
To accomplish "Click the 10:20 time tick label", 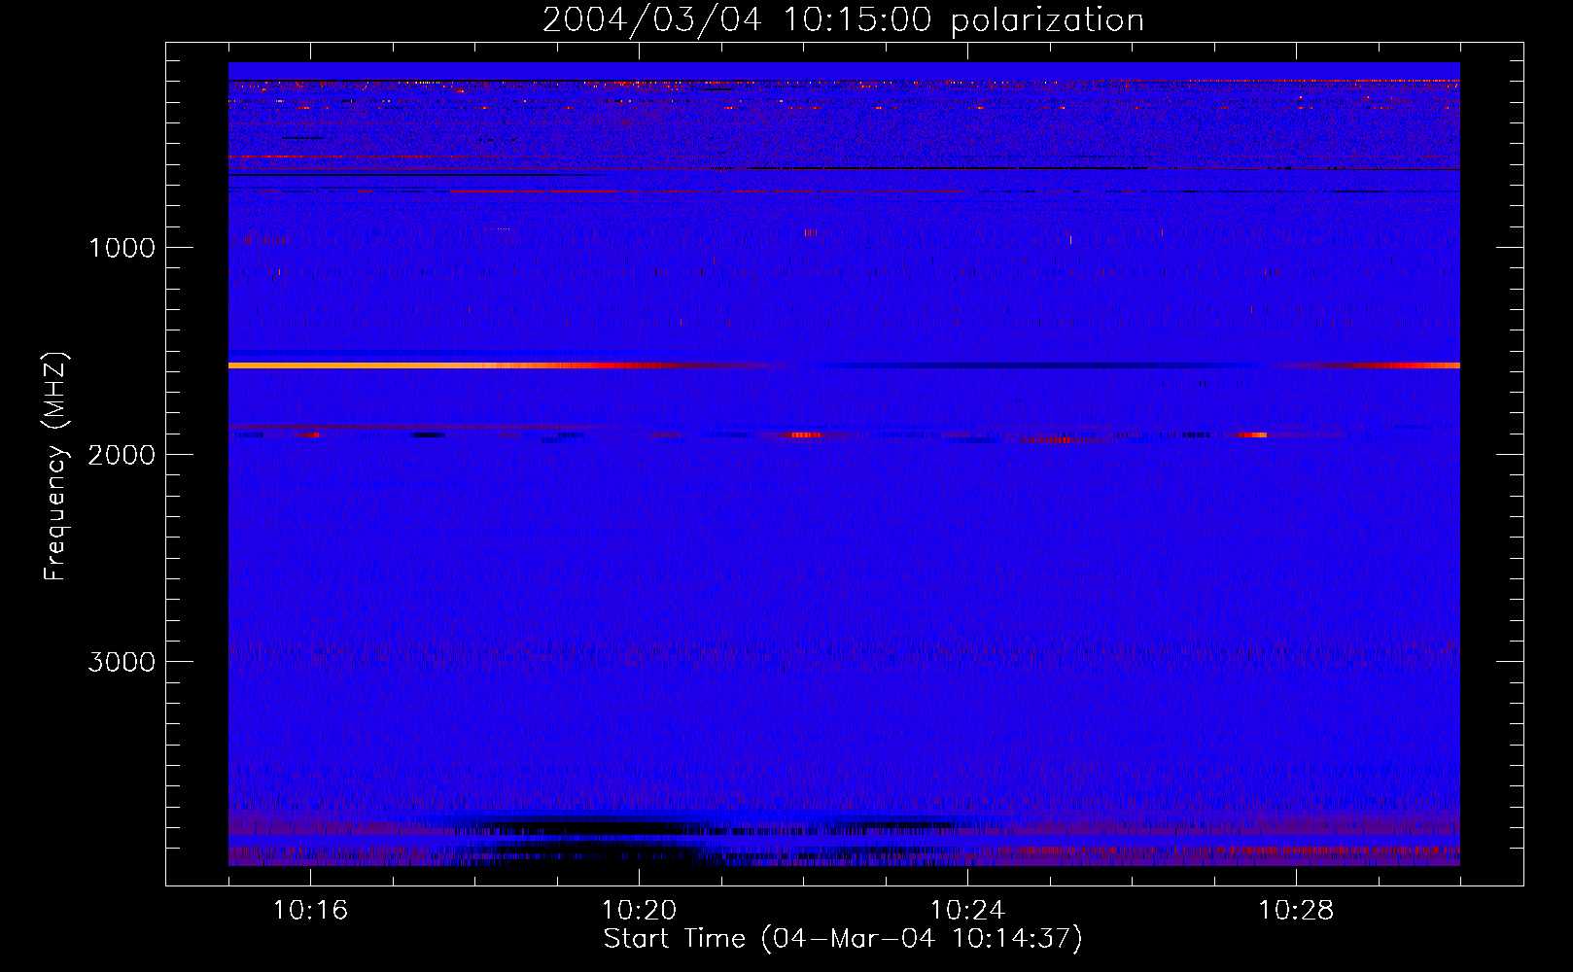I will click(x=639, y=911).
